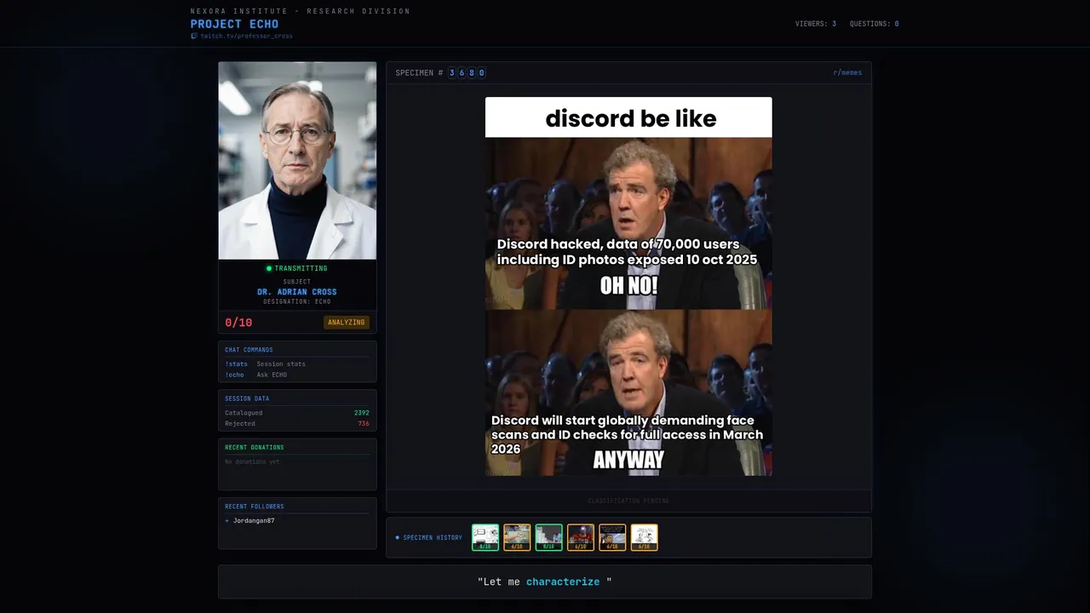Screen dimensions: 1090x613
Task: Click the !echo chat command
Action: (234, 375)
